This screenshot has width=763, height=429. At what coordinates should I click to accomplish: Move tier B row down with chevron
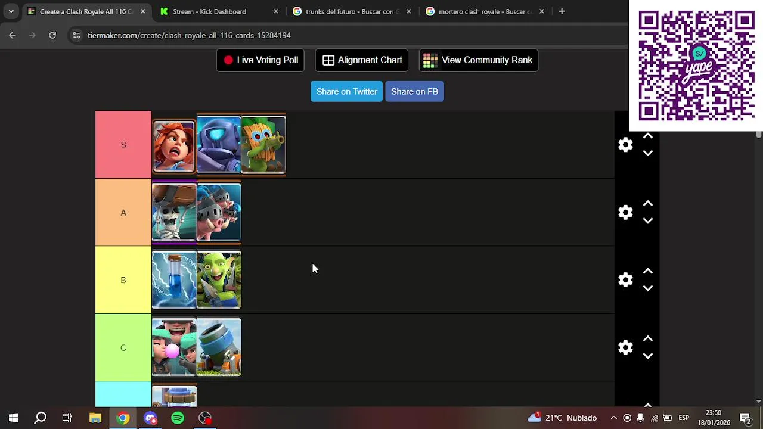coord(648,288)
